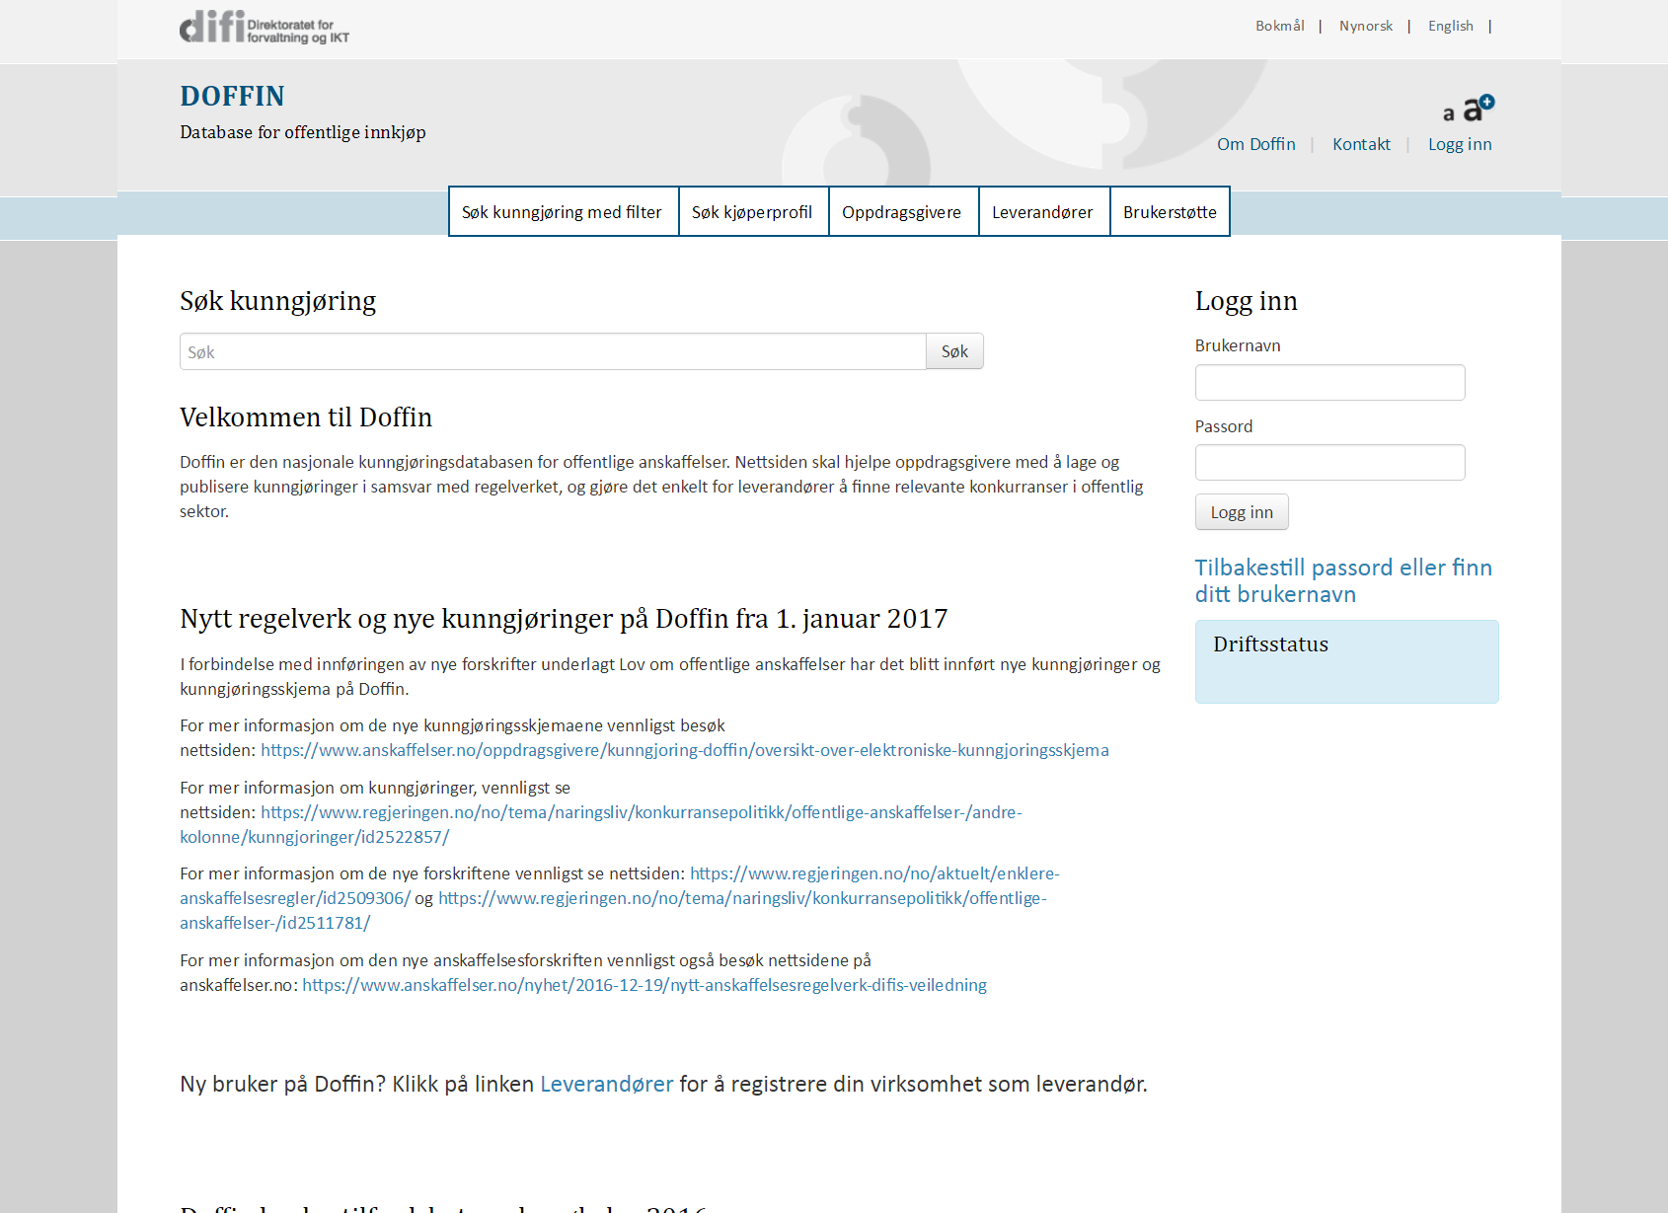Go to the Leverandører menu item
The height and width of the screenshot is (1213, 1668).
1044,211
